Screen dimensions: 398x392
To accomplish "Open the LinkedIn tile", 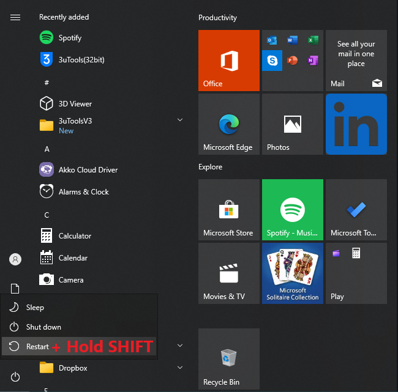I will pos(356,124).
